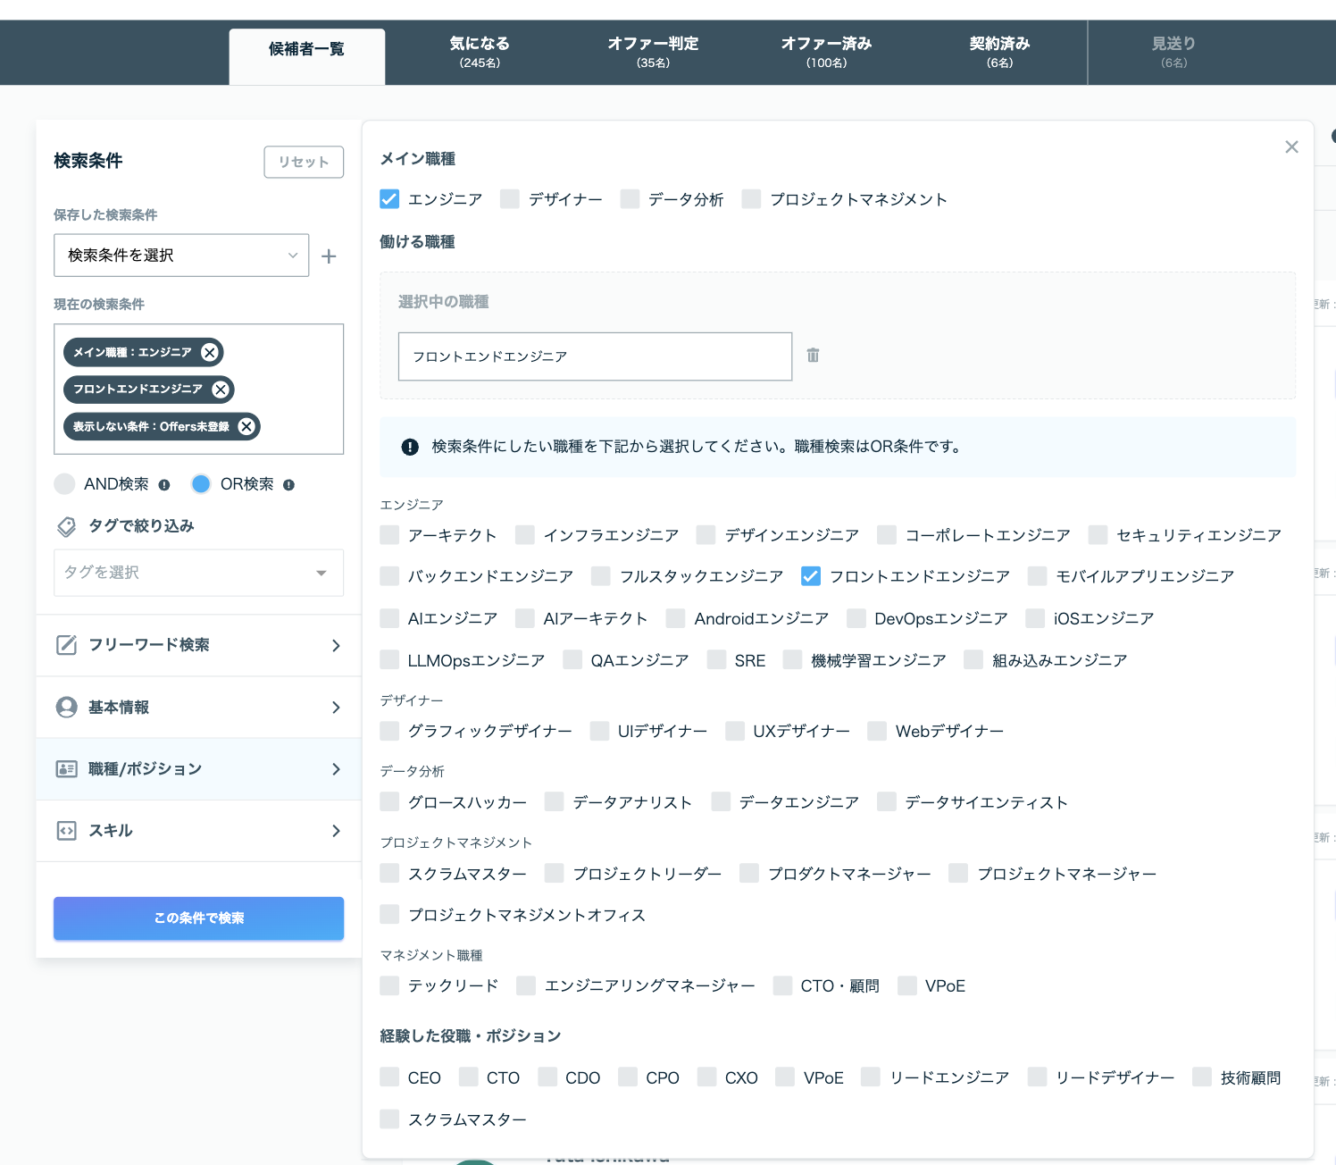Check the スクラムマスター position checkbox under 経験した役職
1336x1165 pixels.
pos(389,1119)
